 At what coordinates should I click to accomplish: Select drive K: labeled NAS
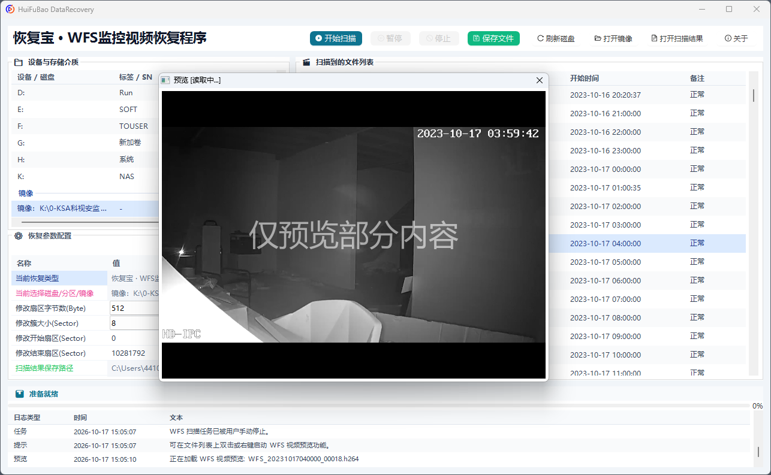(85, 177)
